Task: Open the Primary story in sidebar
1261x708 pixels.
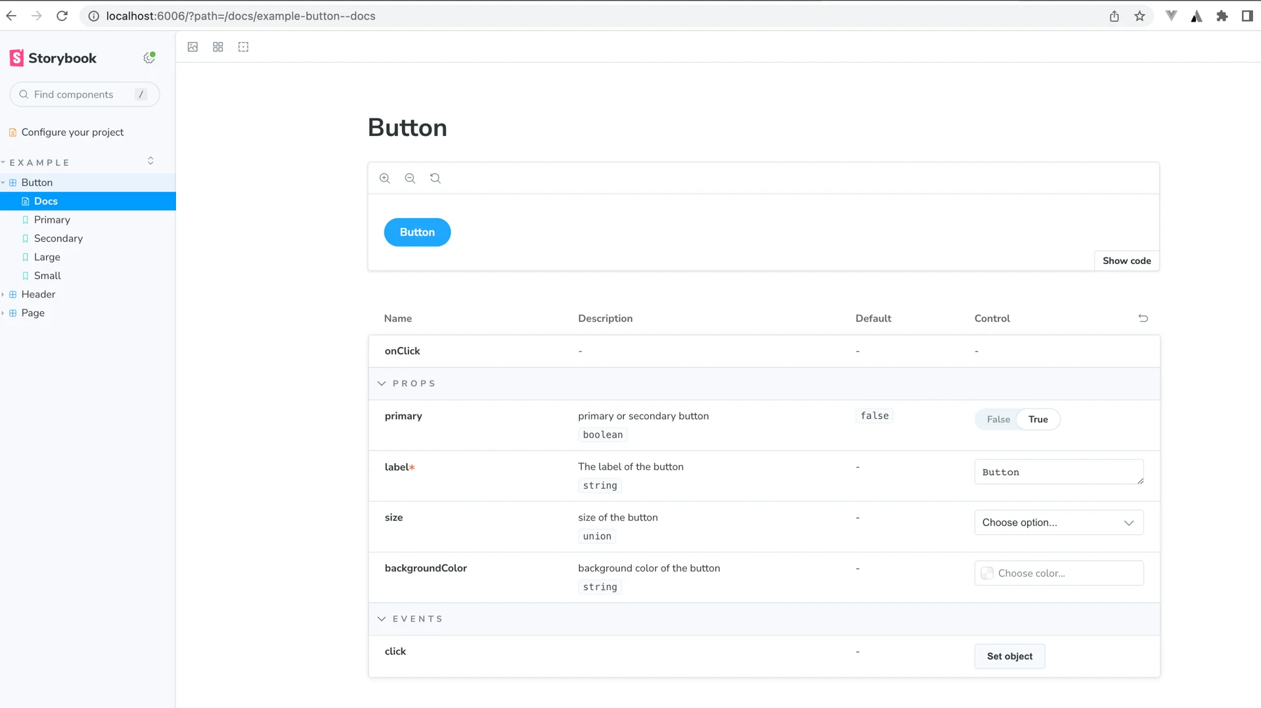Action: [x=52, y=219]
